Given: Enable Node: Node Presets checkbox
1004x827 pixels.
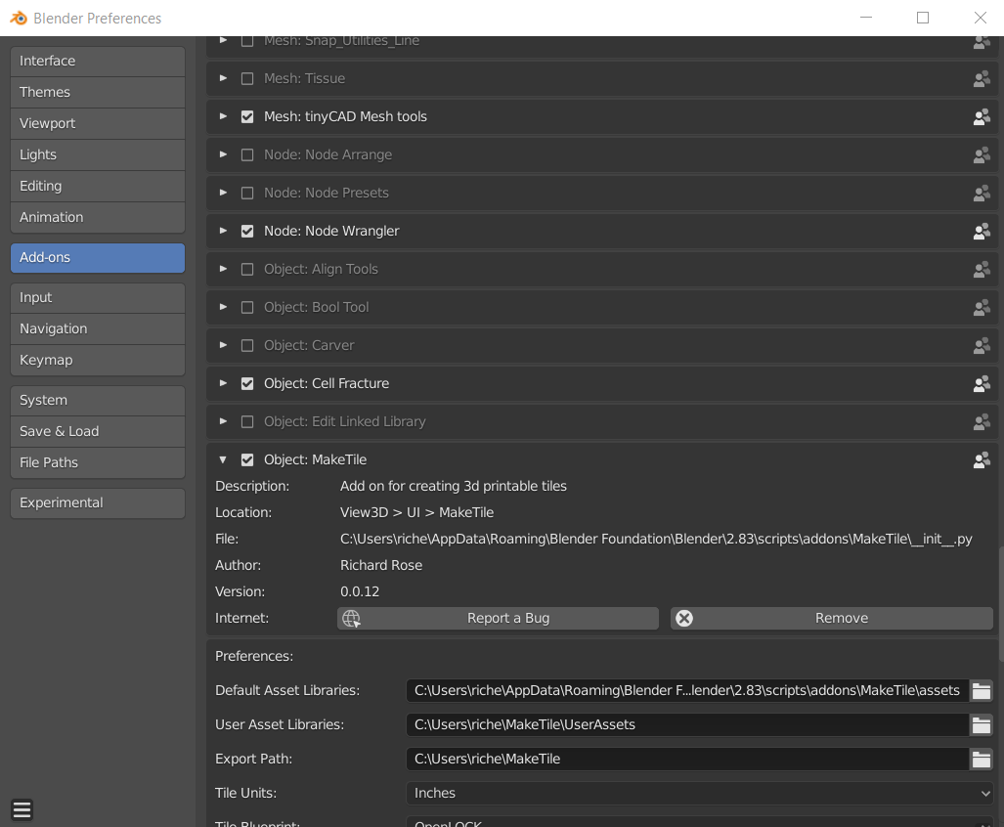Looking at the screenshot, I should (x=247, y=194).
